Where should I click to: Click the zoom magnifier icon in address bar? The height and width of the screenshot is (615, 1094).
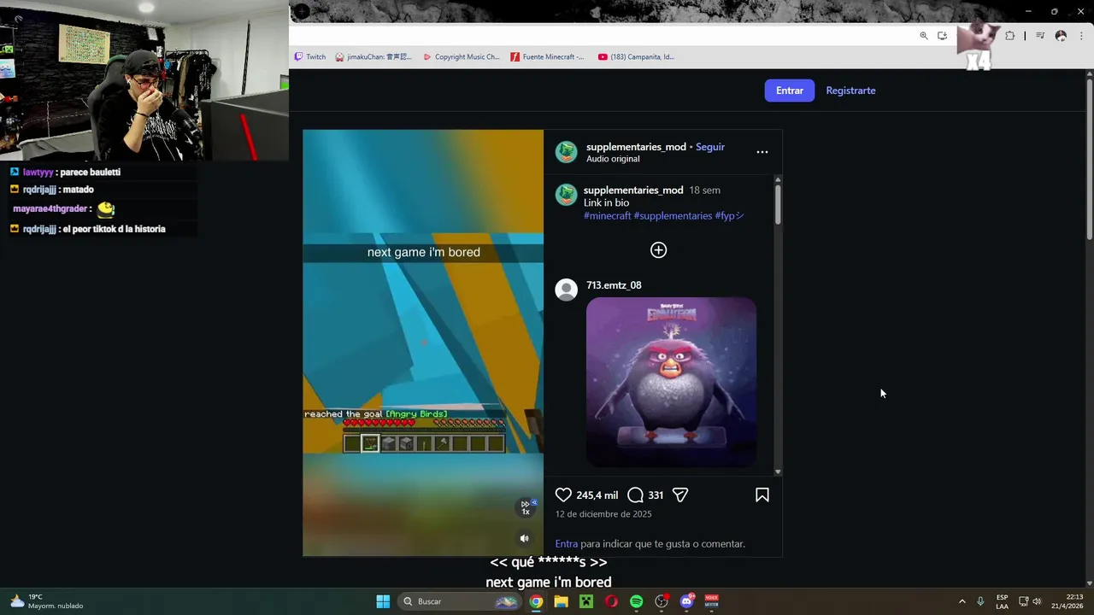pos(924,36)
